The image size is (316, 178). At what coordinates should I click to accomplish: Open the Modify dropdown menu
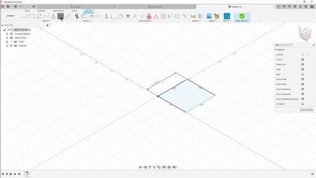point(87,21)
